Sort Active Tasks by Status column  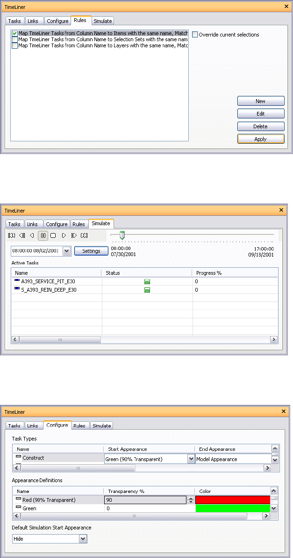(147, 272)
